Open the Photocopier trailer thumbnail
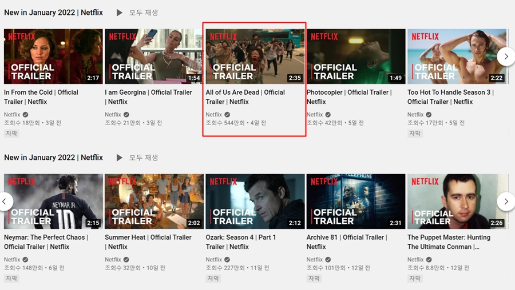515x290 pixels. click(356, 57)
